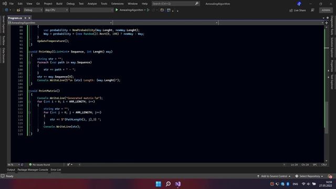Image resolution: width=336 pixels, height=189 pixels.
Task: Close the Program.cs tab
Action: tap(29, 18)
